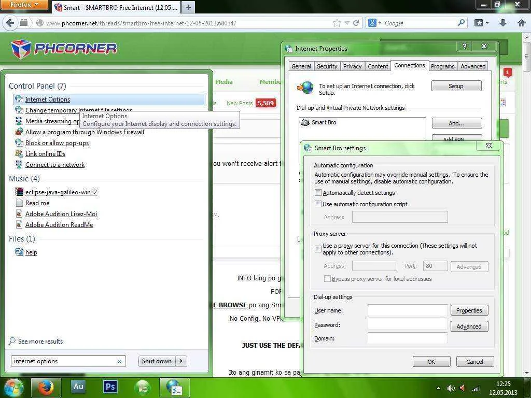This screenshot has width=531, height=398.
Task: Open the bookmarks menu toolbar icon
Action: tap(479, 23)
